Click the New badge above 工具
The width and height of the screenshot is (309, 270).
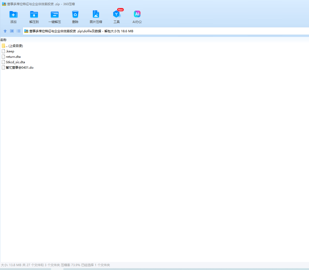click(120, 10)
